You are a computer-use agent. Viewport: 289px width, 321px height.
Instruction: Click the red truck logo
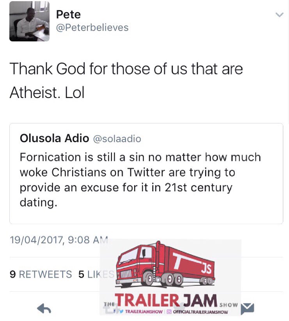(x=165, y=264)
